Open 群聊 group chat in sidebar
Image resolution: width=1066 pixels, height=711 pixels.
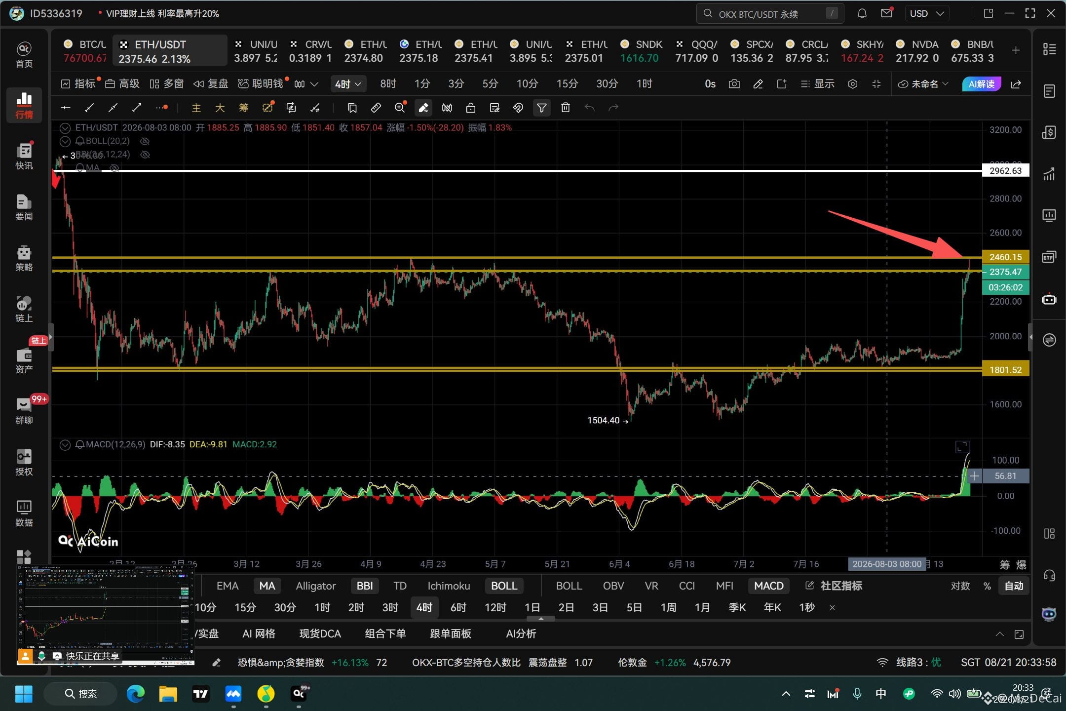[24, 411]
